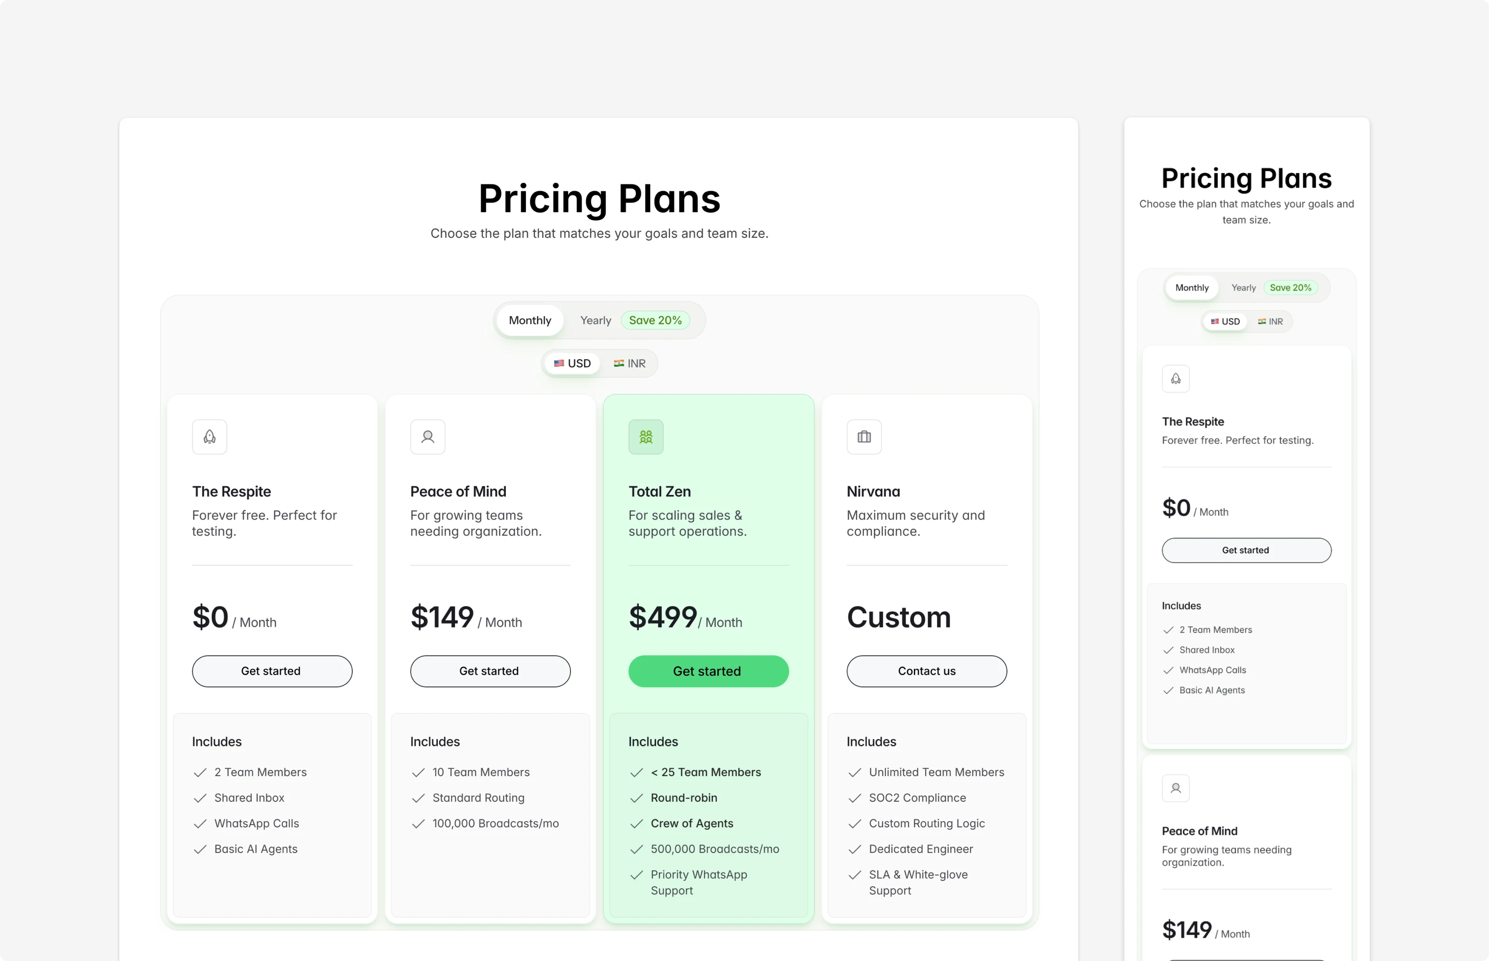
Task: Click the India flag icon in desktop currency toggle
Action: pos(618,363)
